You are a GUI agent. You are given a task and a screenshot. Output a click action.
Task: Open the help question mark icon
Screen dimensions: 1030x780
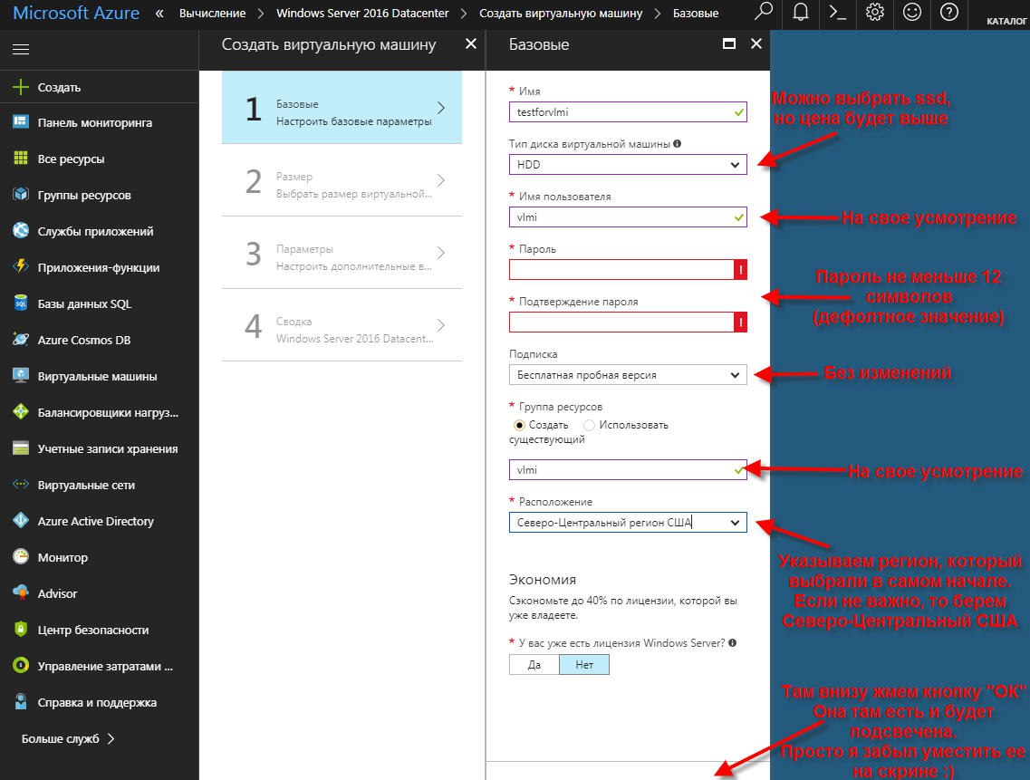coord(948,12)
